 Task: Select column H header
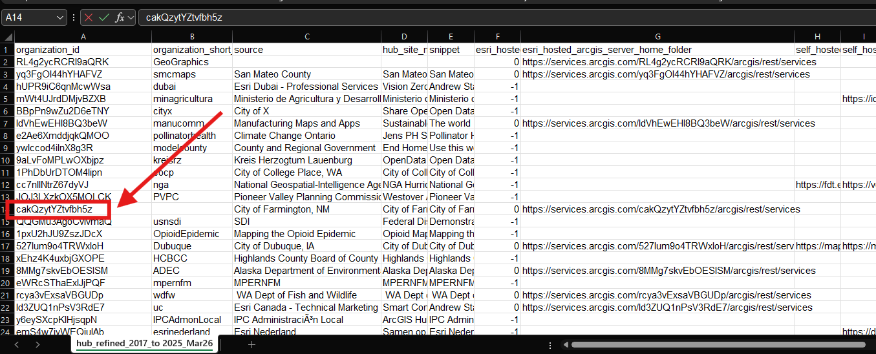tap(817, 37)
